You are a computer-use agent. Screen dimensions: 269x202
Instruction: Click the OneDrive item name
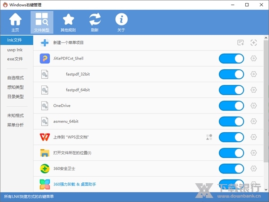[x=62, y=106]
